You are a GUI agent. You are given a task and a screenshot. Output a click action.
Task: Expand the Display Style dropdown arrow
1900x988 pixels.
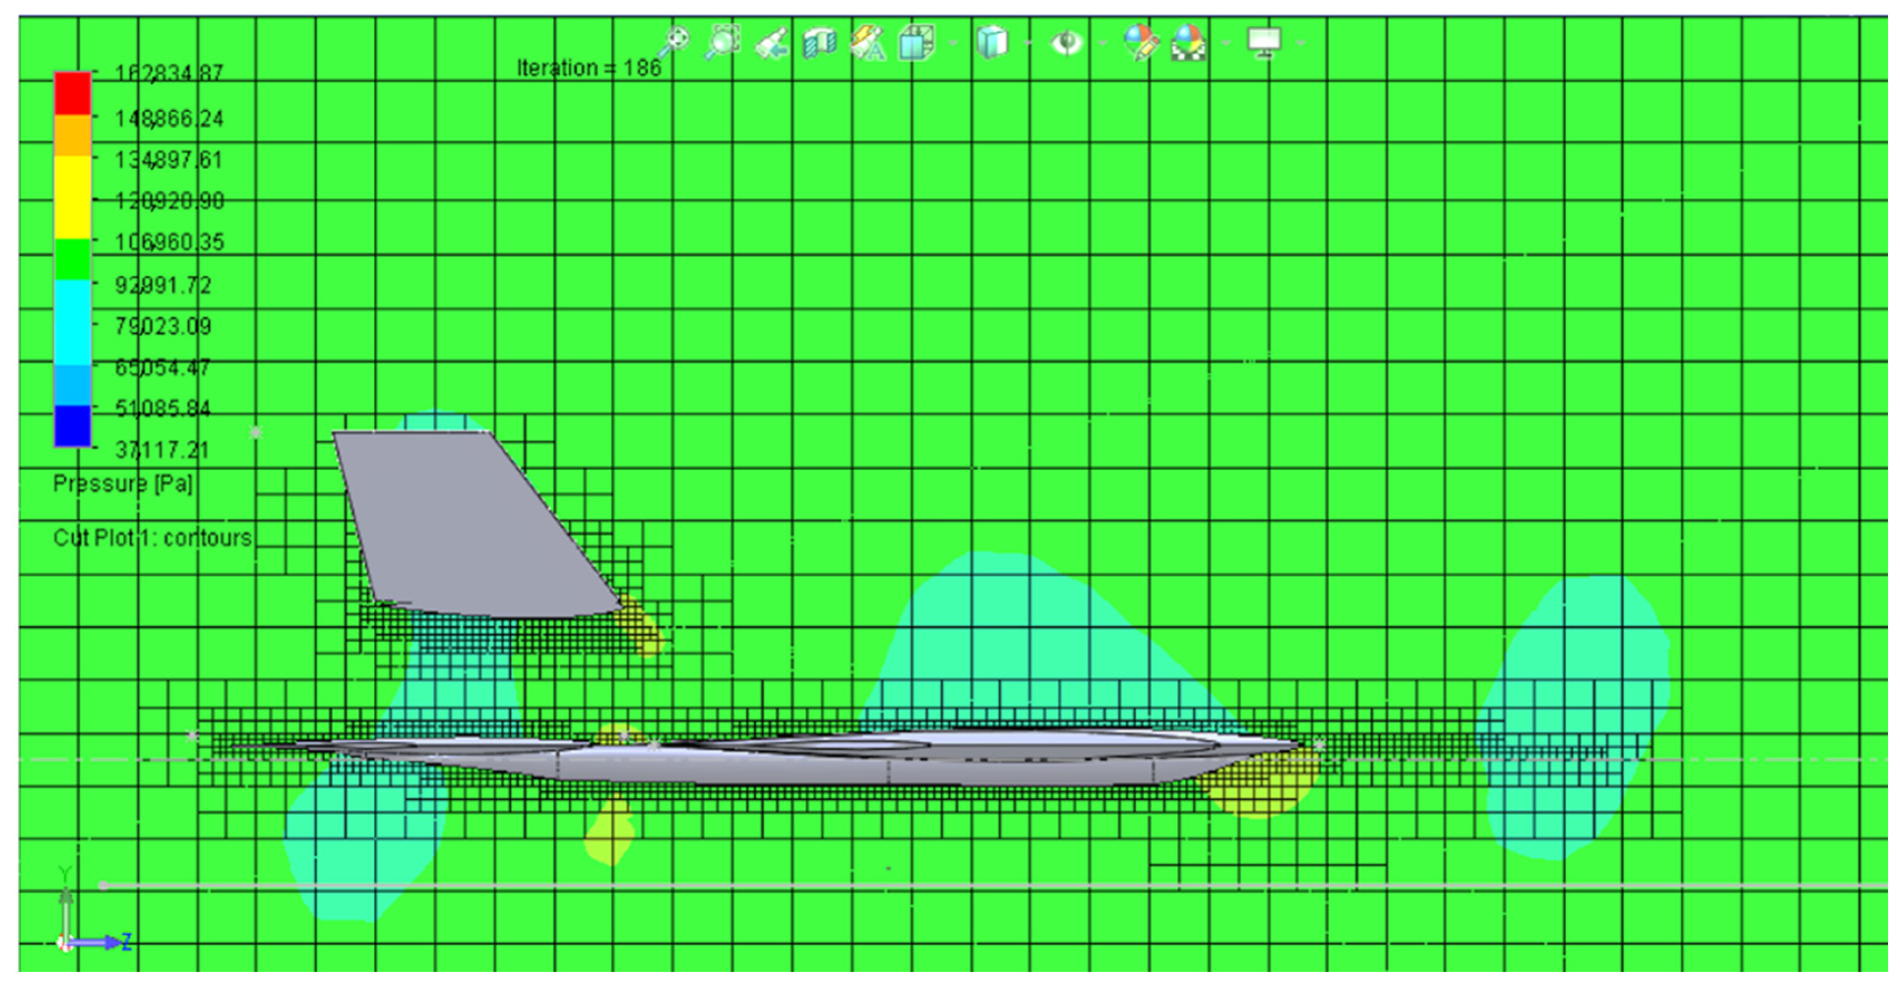[1028, 43]
